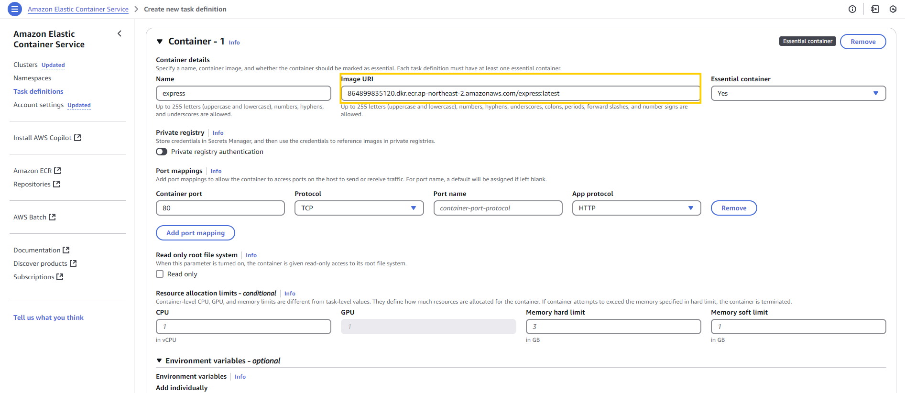Open Info link next to Container - 1
This screenshot has height=393, width=905.
[234, 43]
